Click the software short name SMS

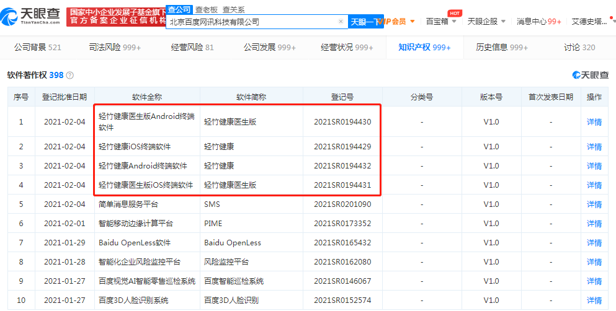[212, 204]
